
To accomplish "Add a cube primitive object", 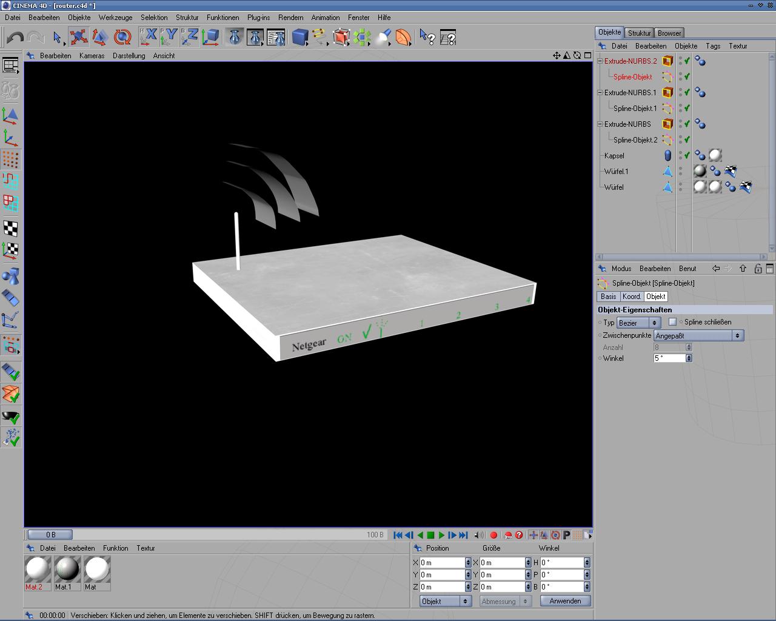I will [300, 38].
